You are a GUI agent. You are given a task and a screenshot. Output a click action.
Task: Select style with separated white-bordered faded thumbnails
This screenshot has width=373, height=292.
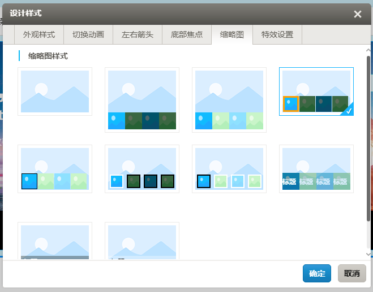229,169
